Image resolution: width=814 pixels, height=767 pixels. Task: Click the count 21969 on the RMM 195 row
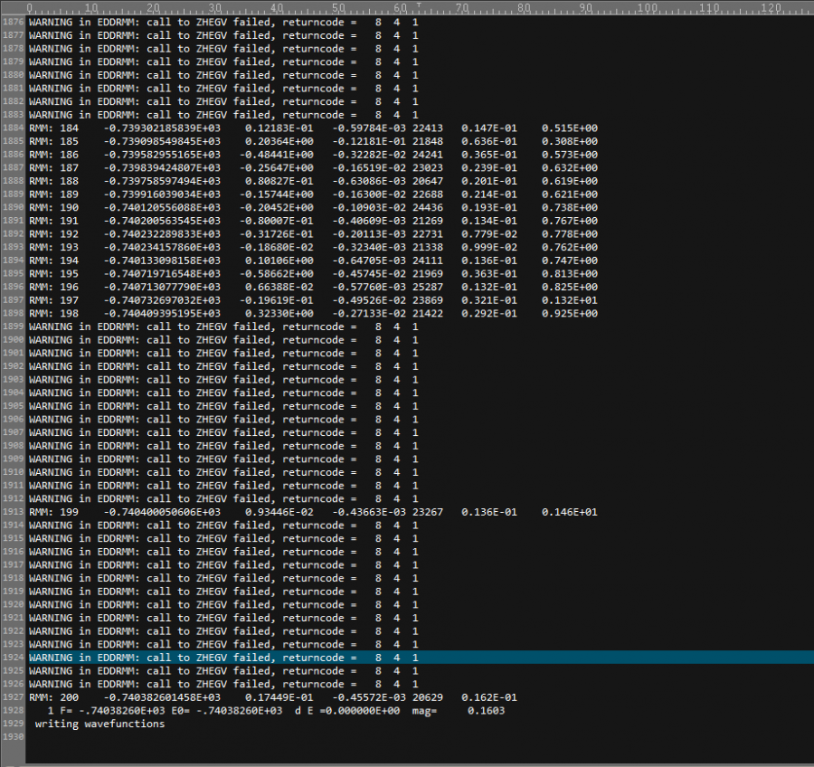coord(428,274)
